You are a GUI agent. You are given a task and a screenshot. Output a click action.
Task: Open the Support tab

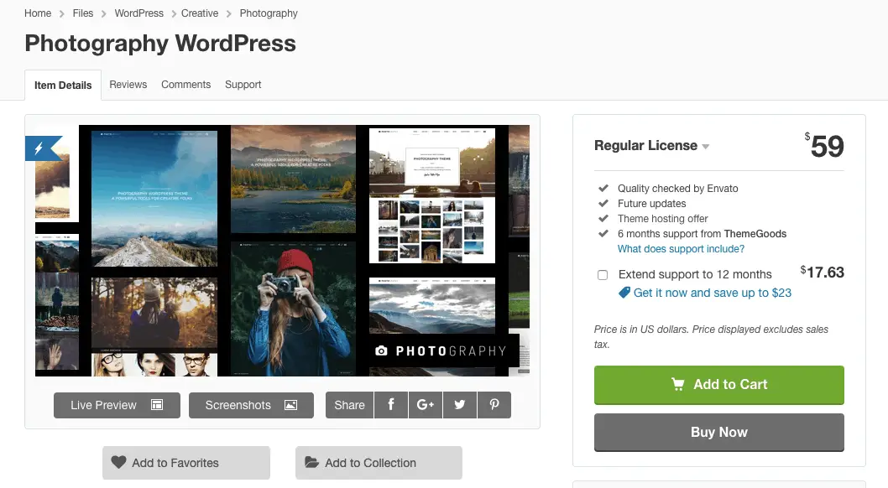coord(243,85)
